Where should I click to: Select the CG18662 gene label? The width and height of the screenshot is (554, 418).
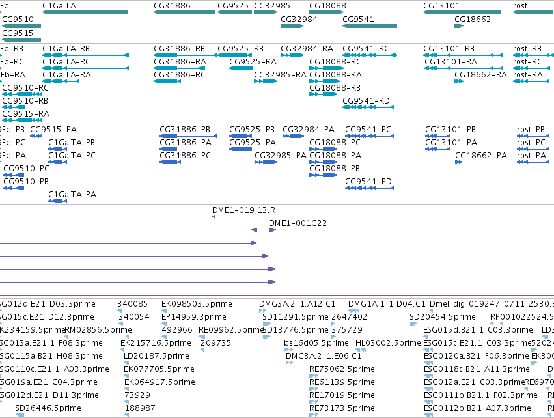[473, 19]
